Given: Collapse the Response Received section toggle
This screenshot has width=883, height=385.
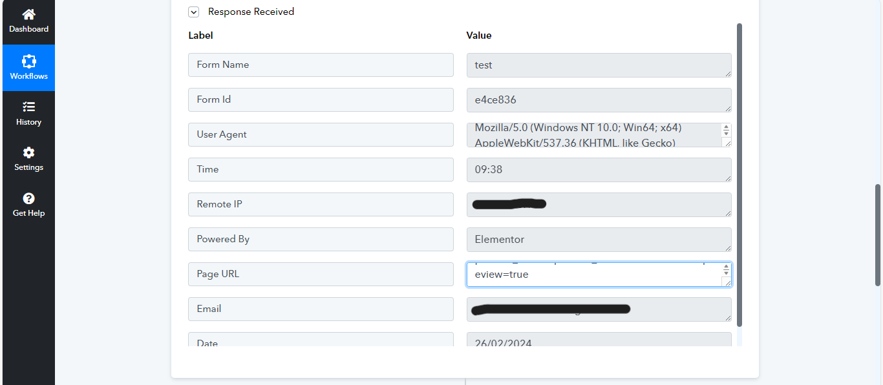Looking at the screenshot, I should click(x=194, y=12).
